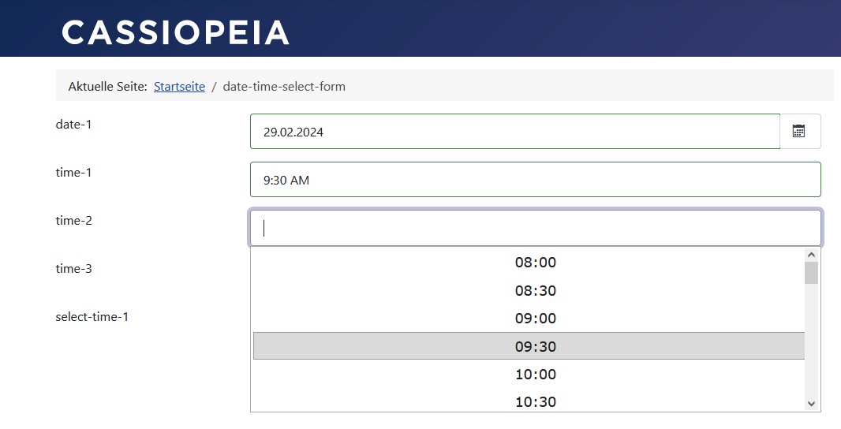The height and width of the screenshot is (429, 841).
Task: Click the date-1 field showing 29.02.2024
Action: point(514,132)
